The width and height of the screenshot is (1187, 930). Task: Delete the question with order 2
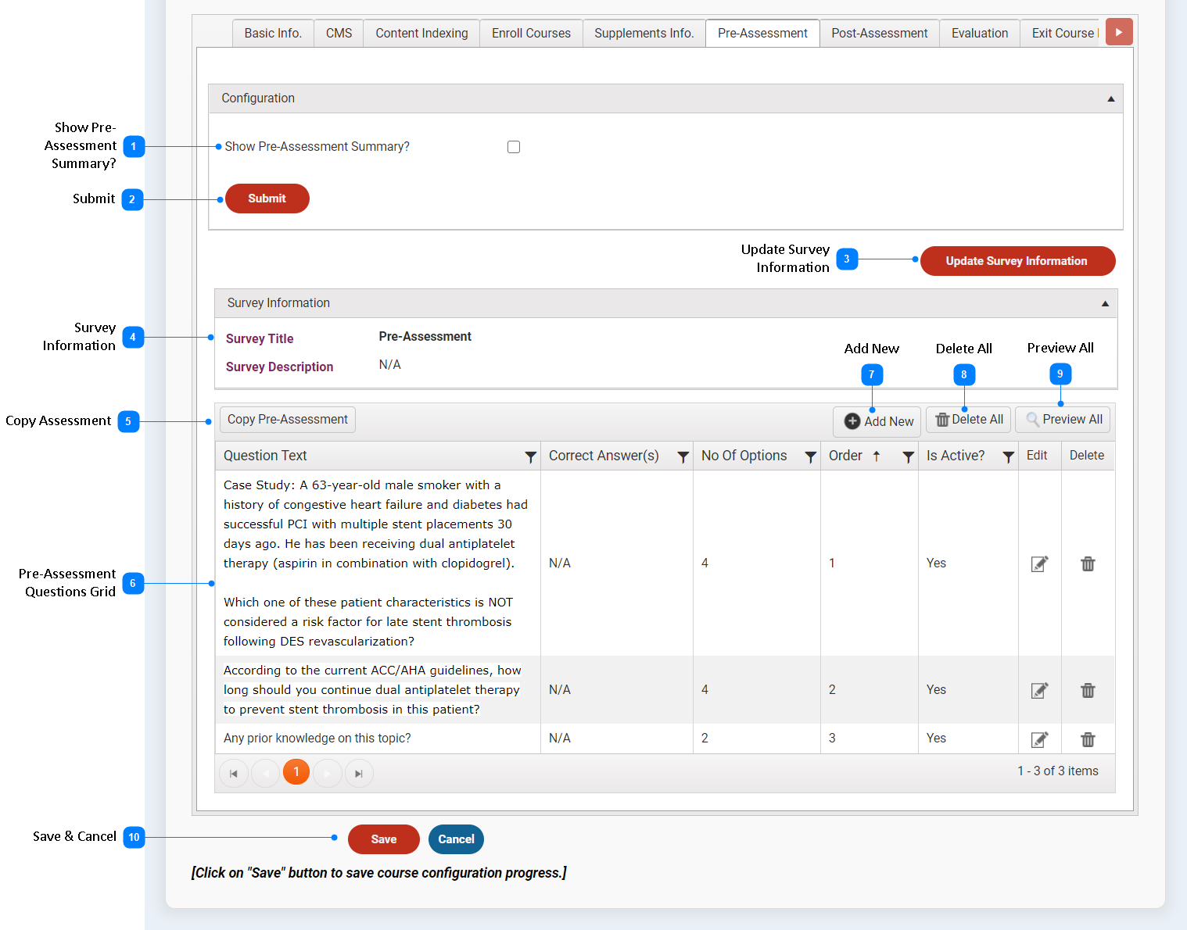[x=1088, y=691]
